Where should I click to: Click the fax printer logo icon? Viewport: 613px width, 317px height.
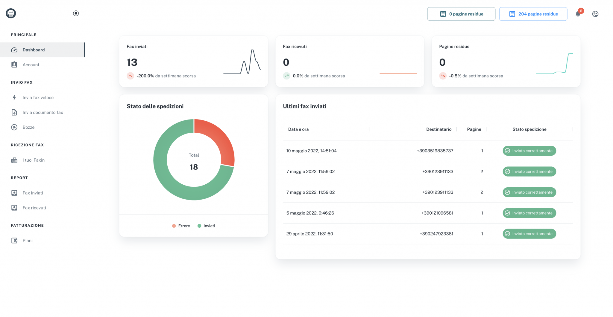(x=11, y=13)
